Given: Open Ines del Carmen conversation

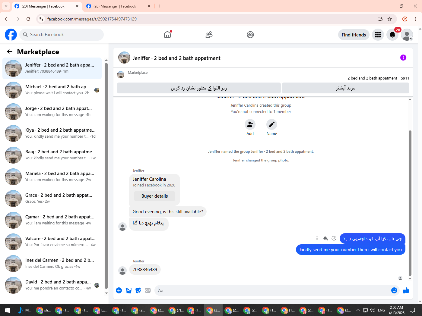Looking at the screenshot, I should click(x=52, y=264).
